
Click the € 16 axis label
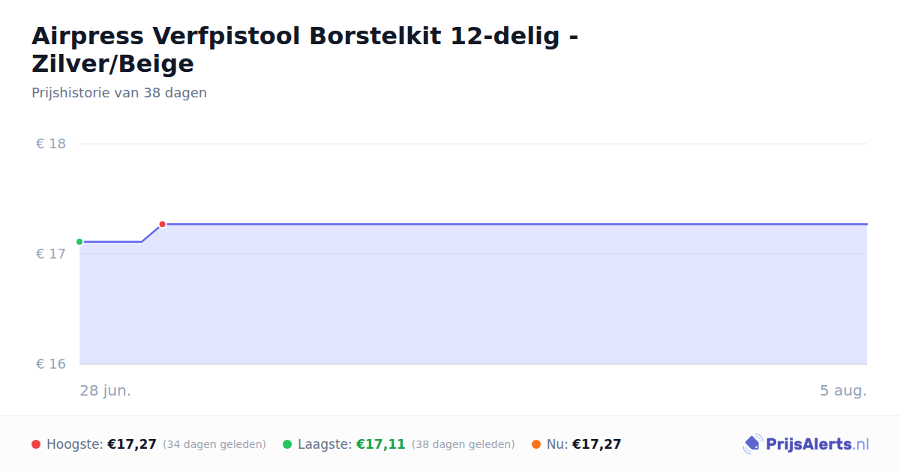click(51, 364)
